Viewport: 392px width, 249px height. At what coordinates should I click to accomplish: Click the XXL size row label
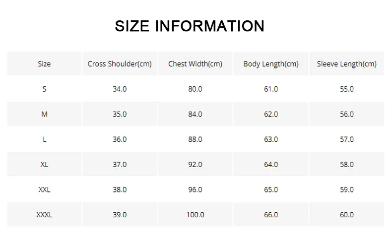click(44, 189)
